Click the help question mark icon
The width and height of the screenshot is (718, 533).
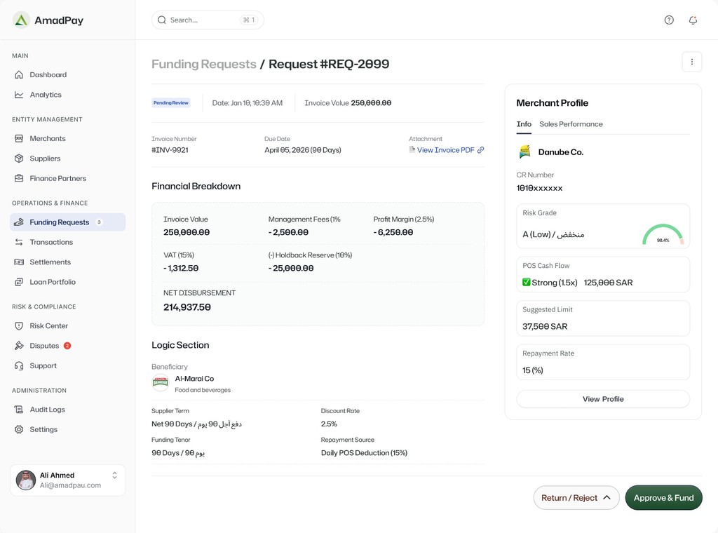click(669, 20)
